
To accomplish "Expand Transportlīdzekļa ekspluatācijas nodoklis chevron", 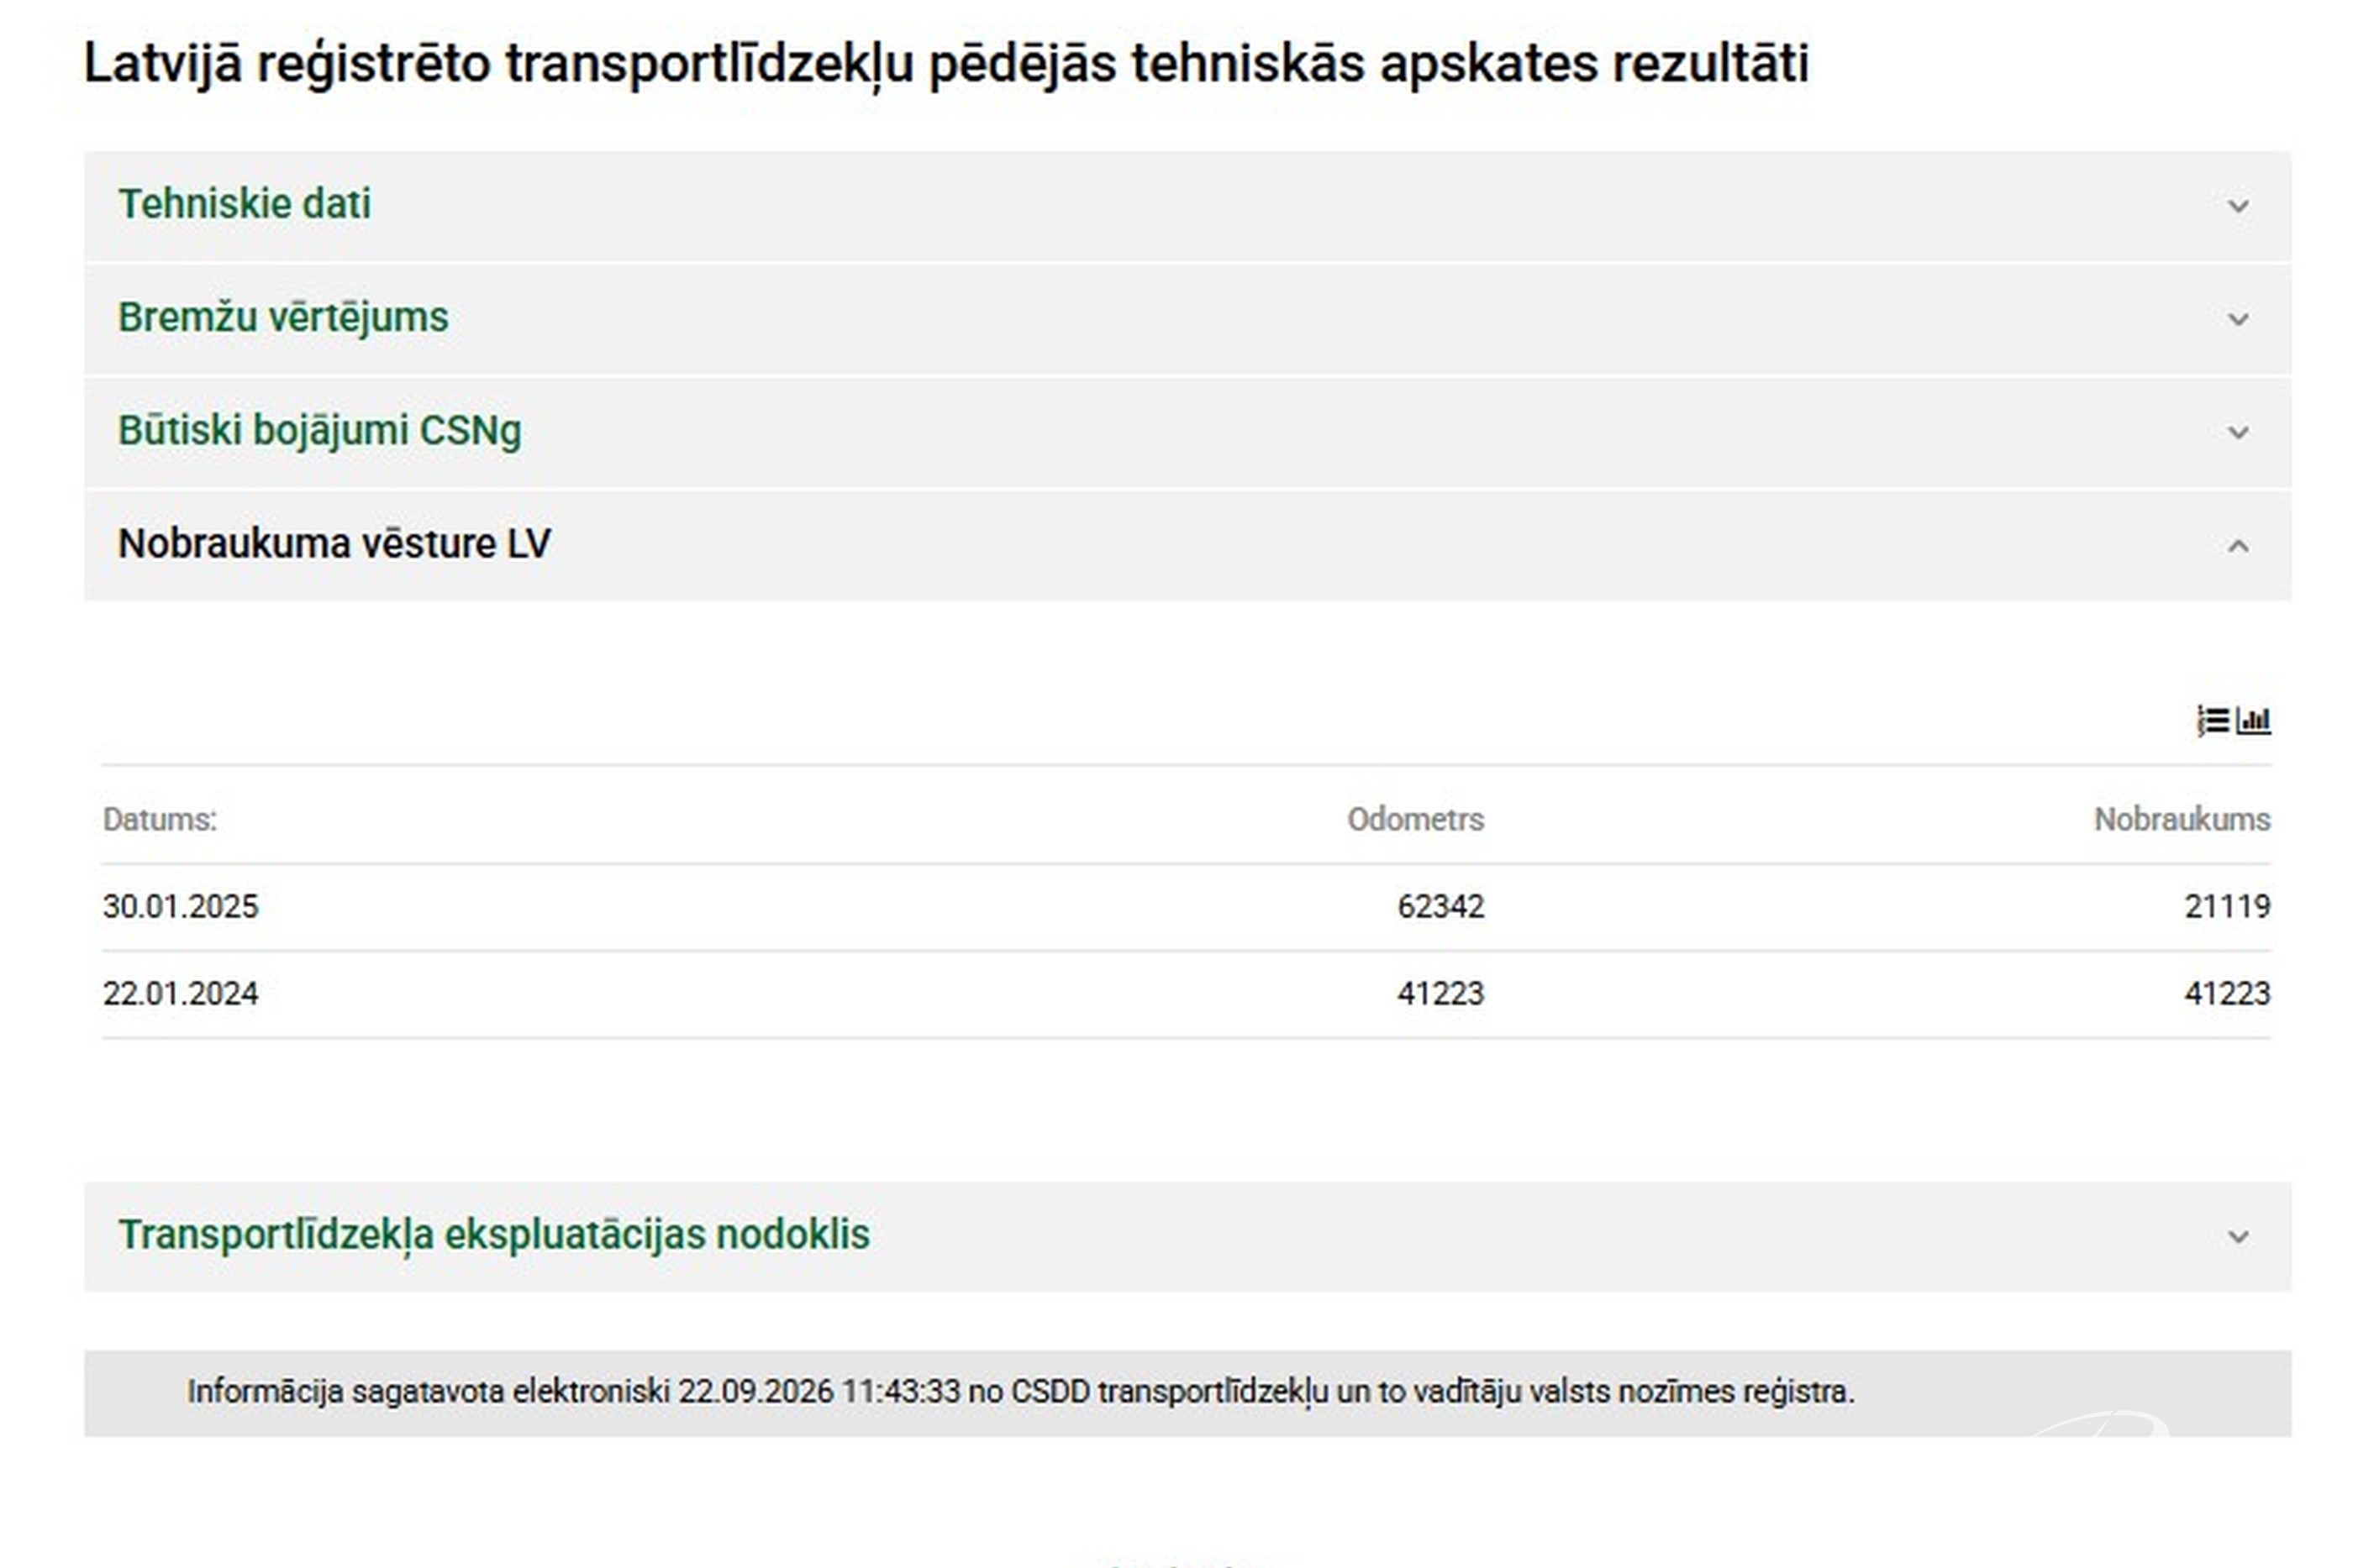I will coord(2238,1237).
